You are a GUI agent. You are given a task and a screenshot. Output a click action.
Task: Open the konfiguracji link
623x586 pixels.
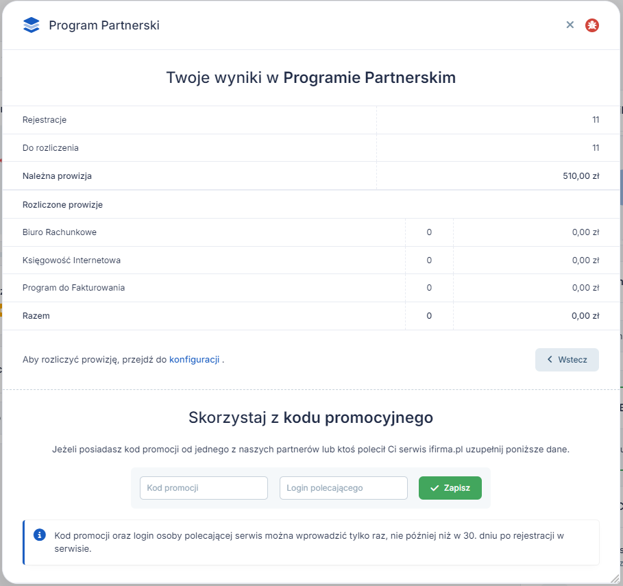point(194,360)
